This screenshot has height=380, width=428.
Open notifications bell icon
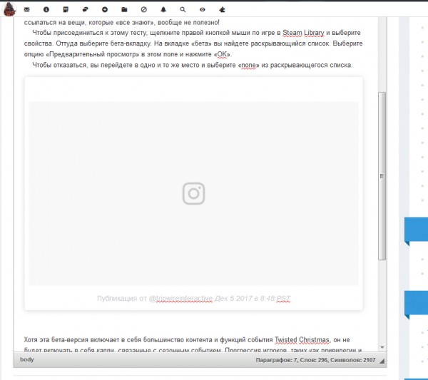click(163, 9)
